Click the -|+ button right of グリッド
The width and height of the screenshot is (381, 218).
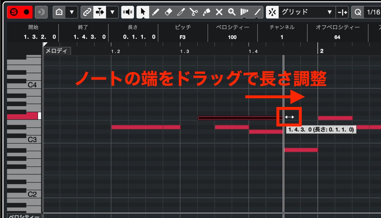[x=342, y=12]
